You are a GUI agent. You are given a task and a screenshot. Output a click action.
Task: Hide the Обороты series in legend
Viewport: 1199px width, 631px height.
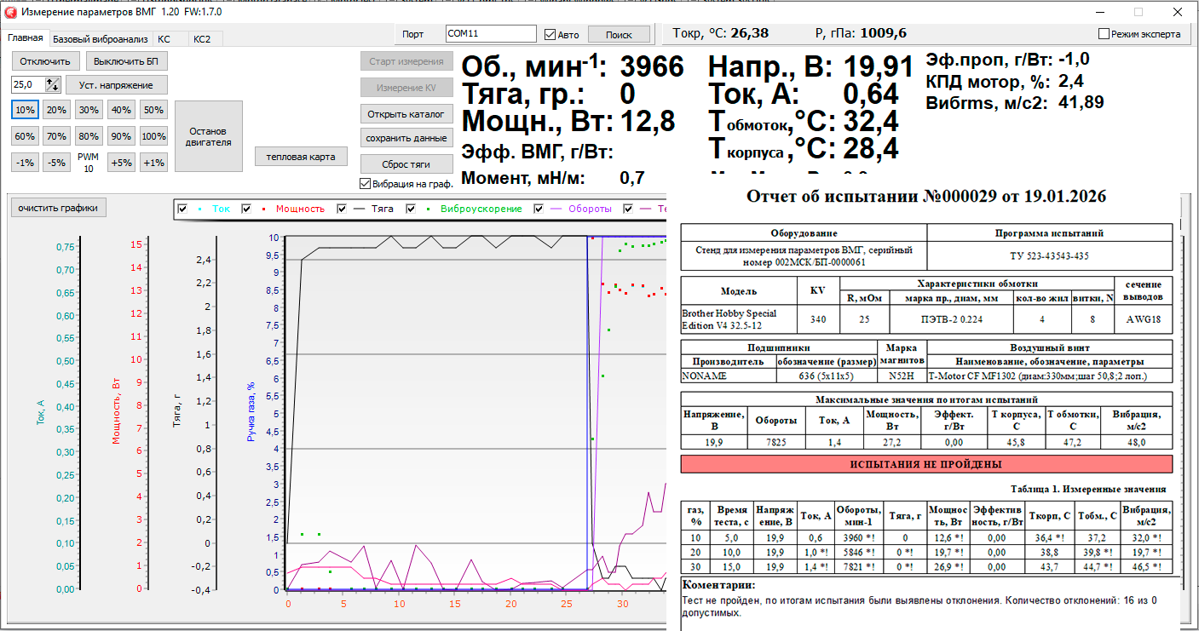[539, 209]
